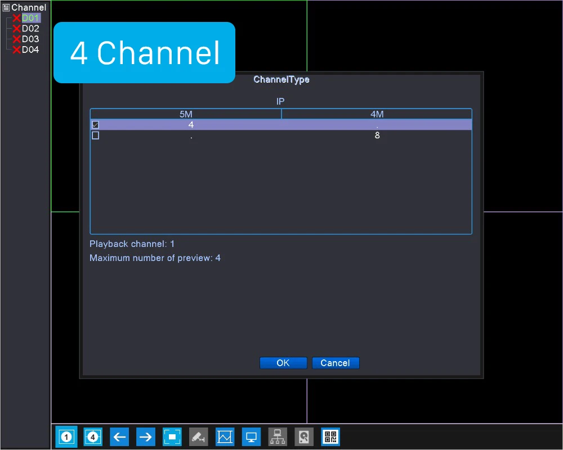
Task: Go to next page arrow
Action: [x=146, y=436]
